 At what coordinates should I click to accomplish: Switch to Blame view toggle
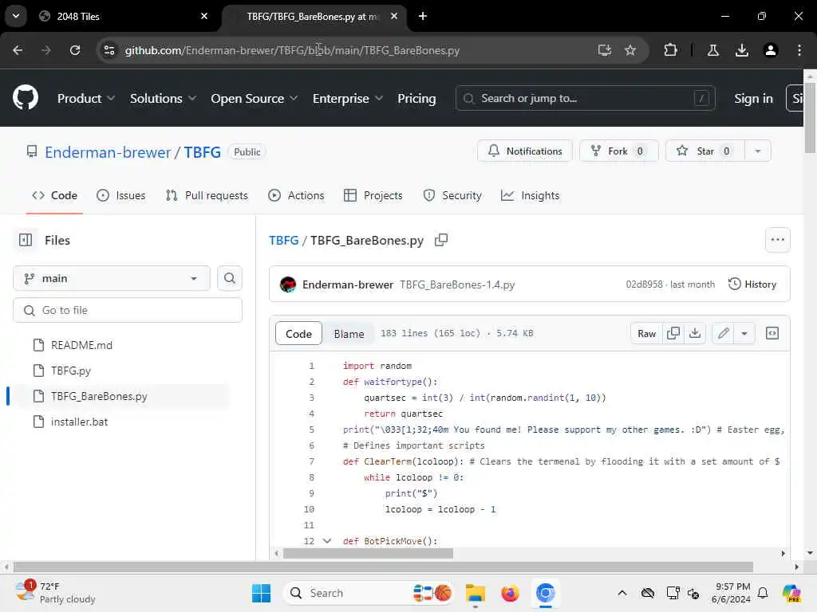click(349, 334)
